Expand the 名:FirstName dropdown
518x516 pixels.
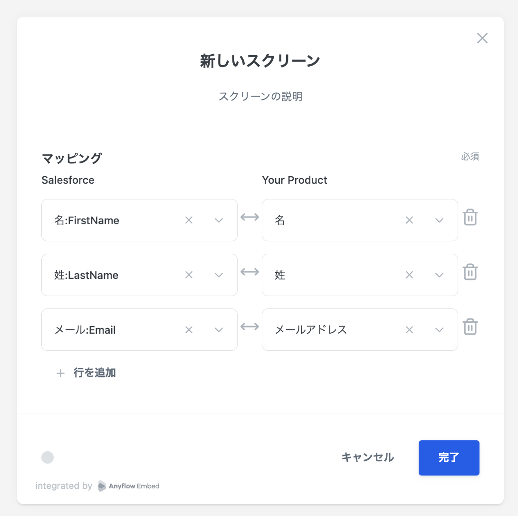pyautogui.click(x=219, y=220)
